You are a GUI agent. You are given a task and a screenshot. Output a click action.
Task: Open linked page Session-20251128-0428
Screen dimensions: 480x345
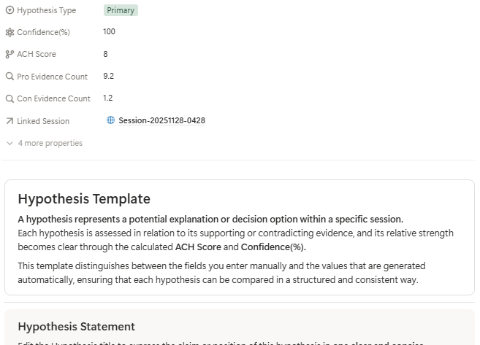pyautogui.click(x=161, y=120)
